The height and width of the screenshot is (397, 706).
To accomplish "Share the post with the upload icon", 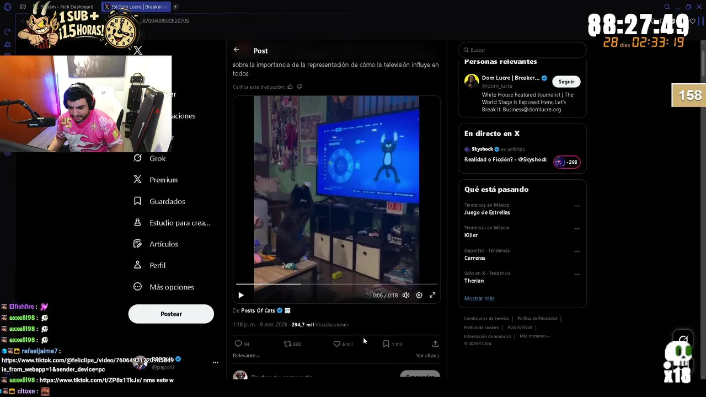I will point(435,344).
